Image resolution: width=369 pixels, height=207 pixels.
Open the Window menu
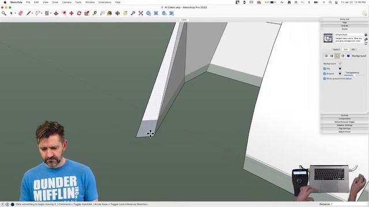pos(90,2)
